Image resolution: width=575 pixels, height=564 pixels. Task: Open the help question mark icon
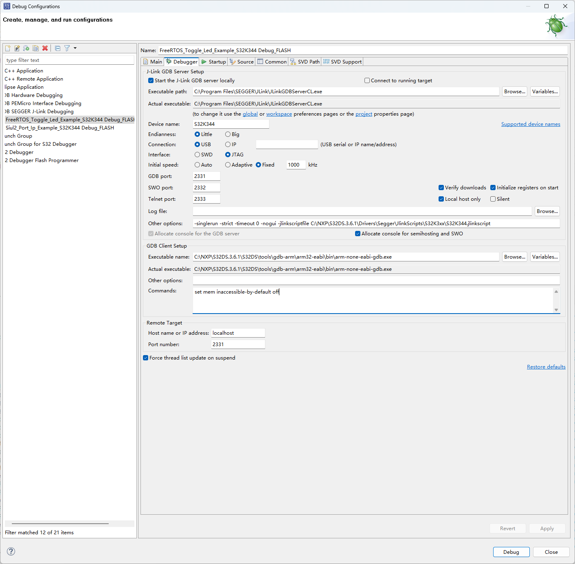click(11, 551)
